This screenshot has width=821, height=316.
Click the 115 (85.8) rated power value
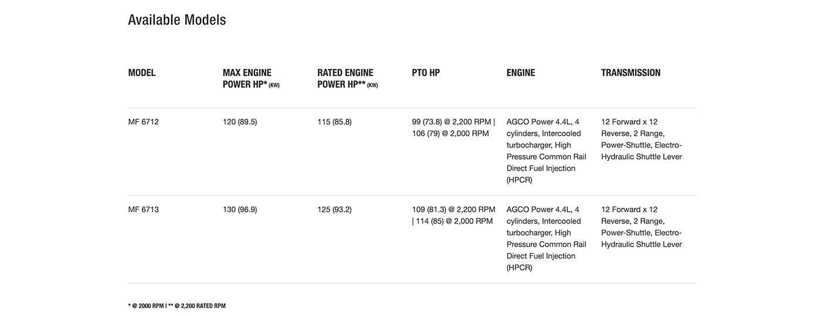click(334, 122)
